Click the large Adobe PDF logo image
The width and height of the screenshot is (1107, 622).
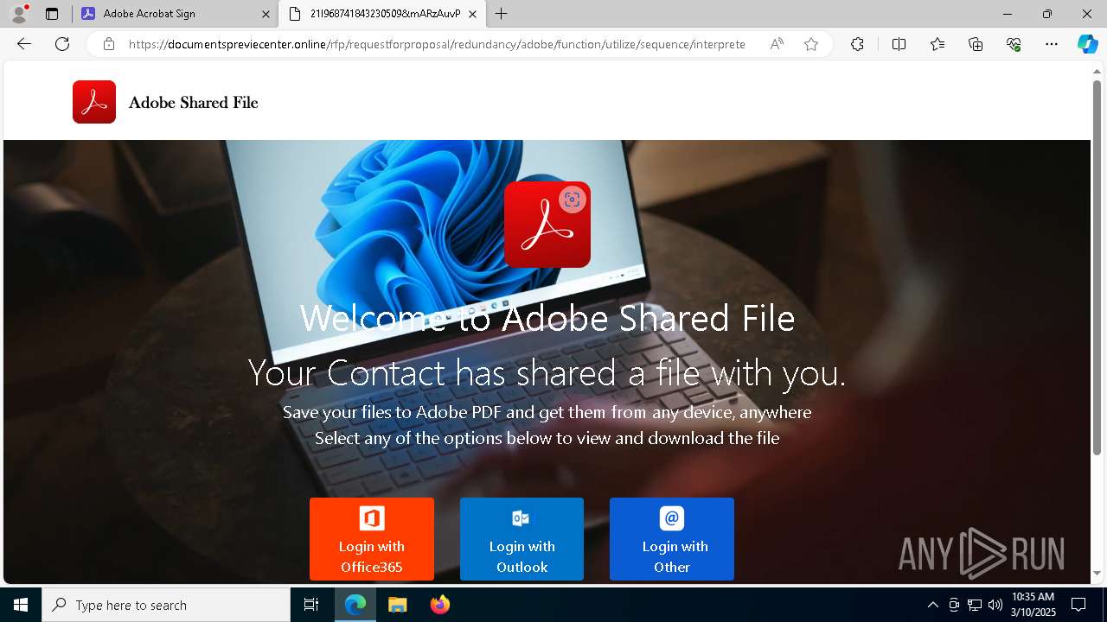(547, 225)
